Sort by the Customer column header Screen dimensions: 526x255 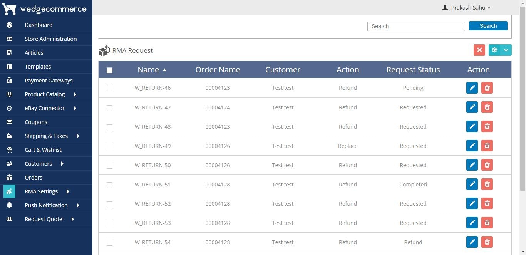(x=283, y=70)
